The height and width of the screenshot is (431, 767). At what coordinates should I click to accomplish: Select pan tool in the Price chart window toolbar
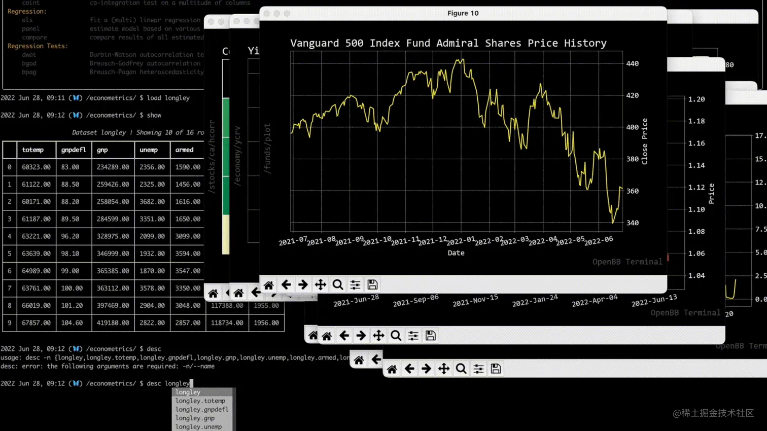(x=378, y=336)
